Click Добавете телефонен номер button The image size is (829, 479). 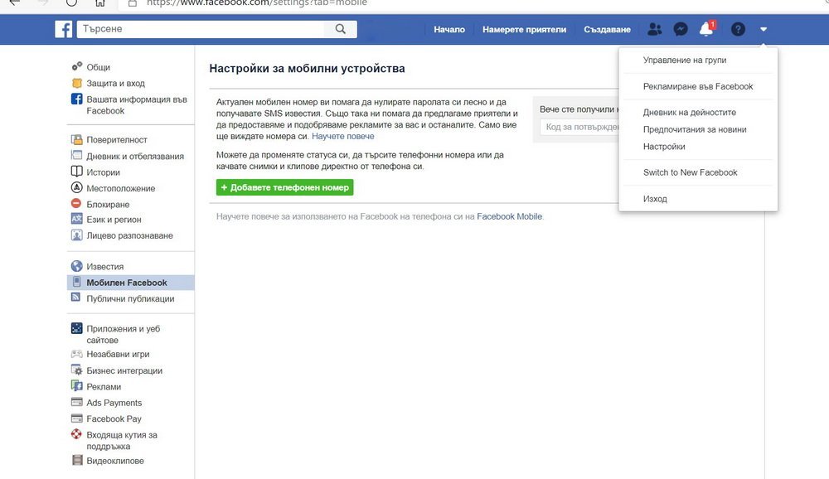click(x=285, y=187)
